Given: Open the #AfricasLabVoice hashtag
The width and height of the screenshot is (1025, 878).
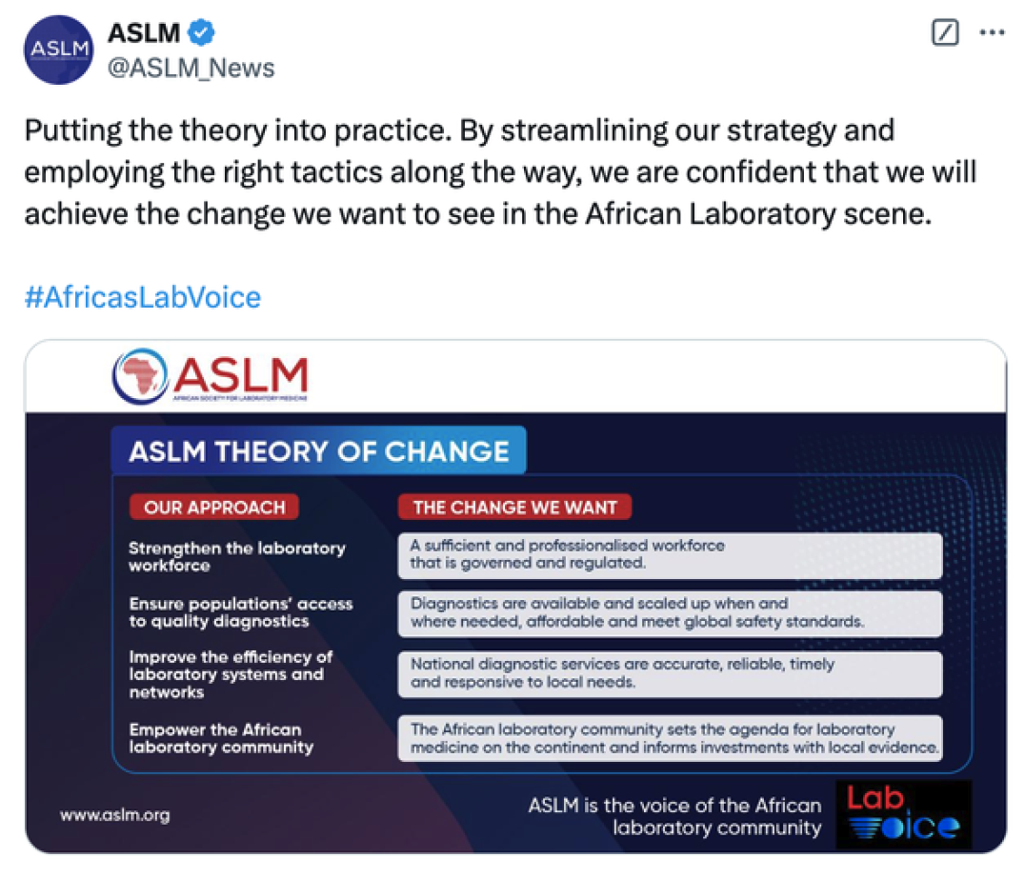Looking at the screenshot, I should [x=143, y=297].
